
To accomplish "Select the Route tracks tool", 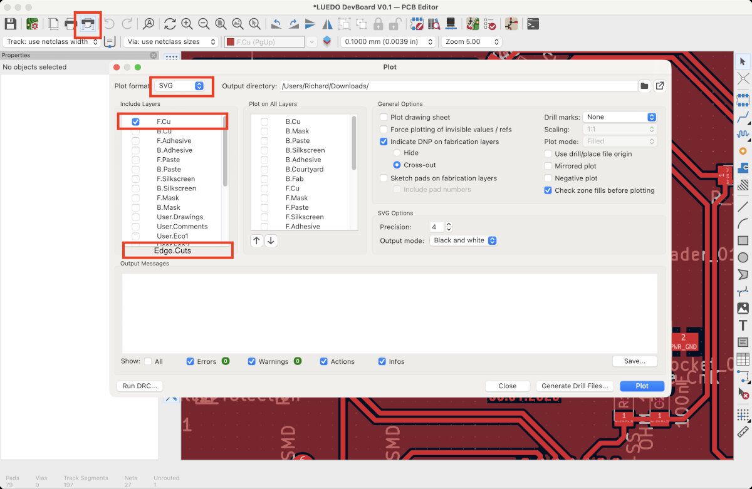I will coord(743,116).
